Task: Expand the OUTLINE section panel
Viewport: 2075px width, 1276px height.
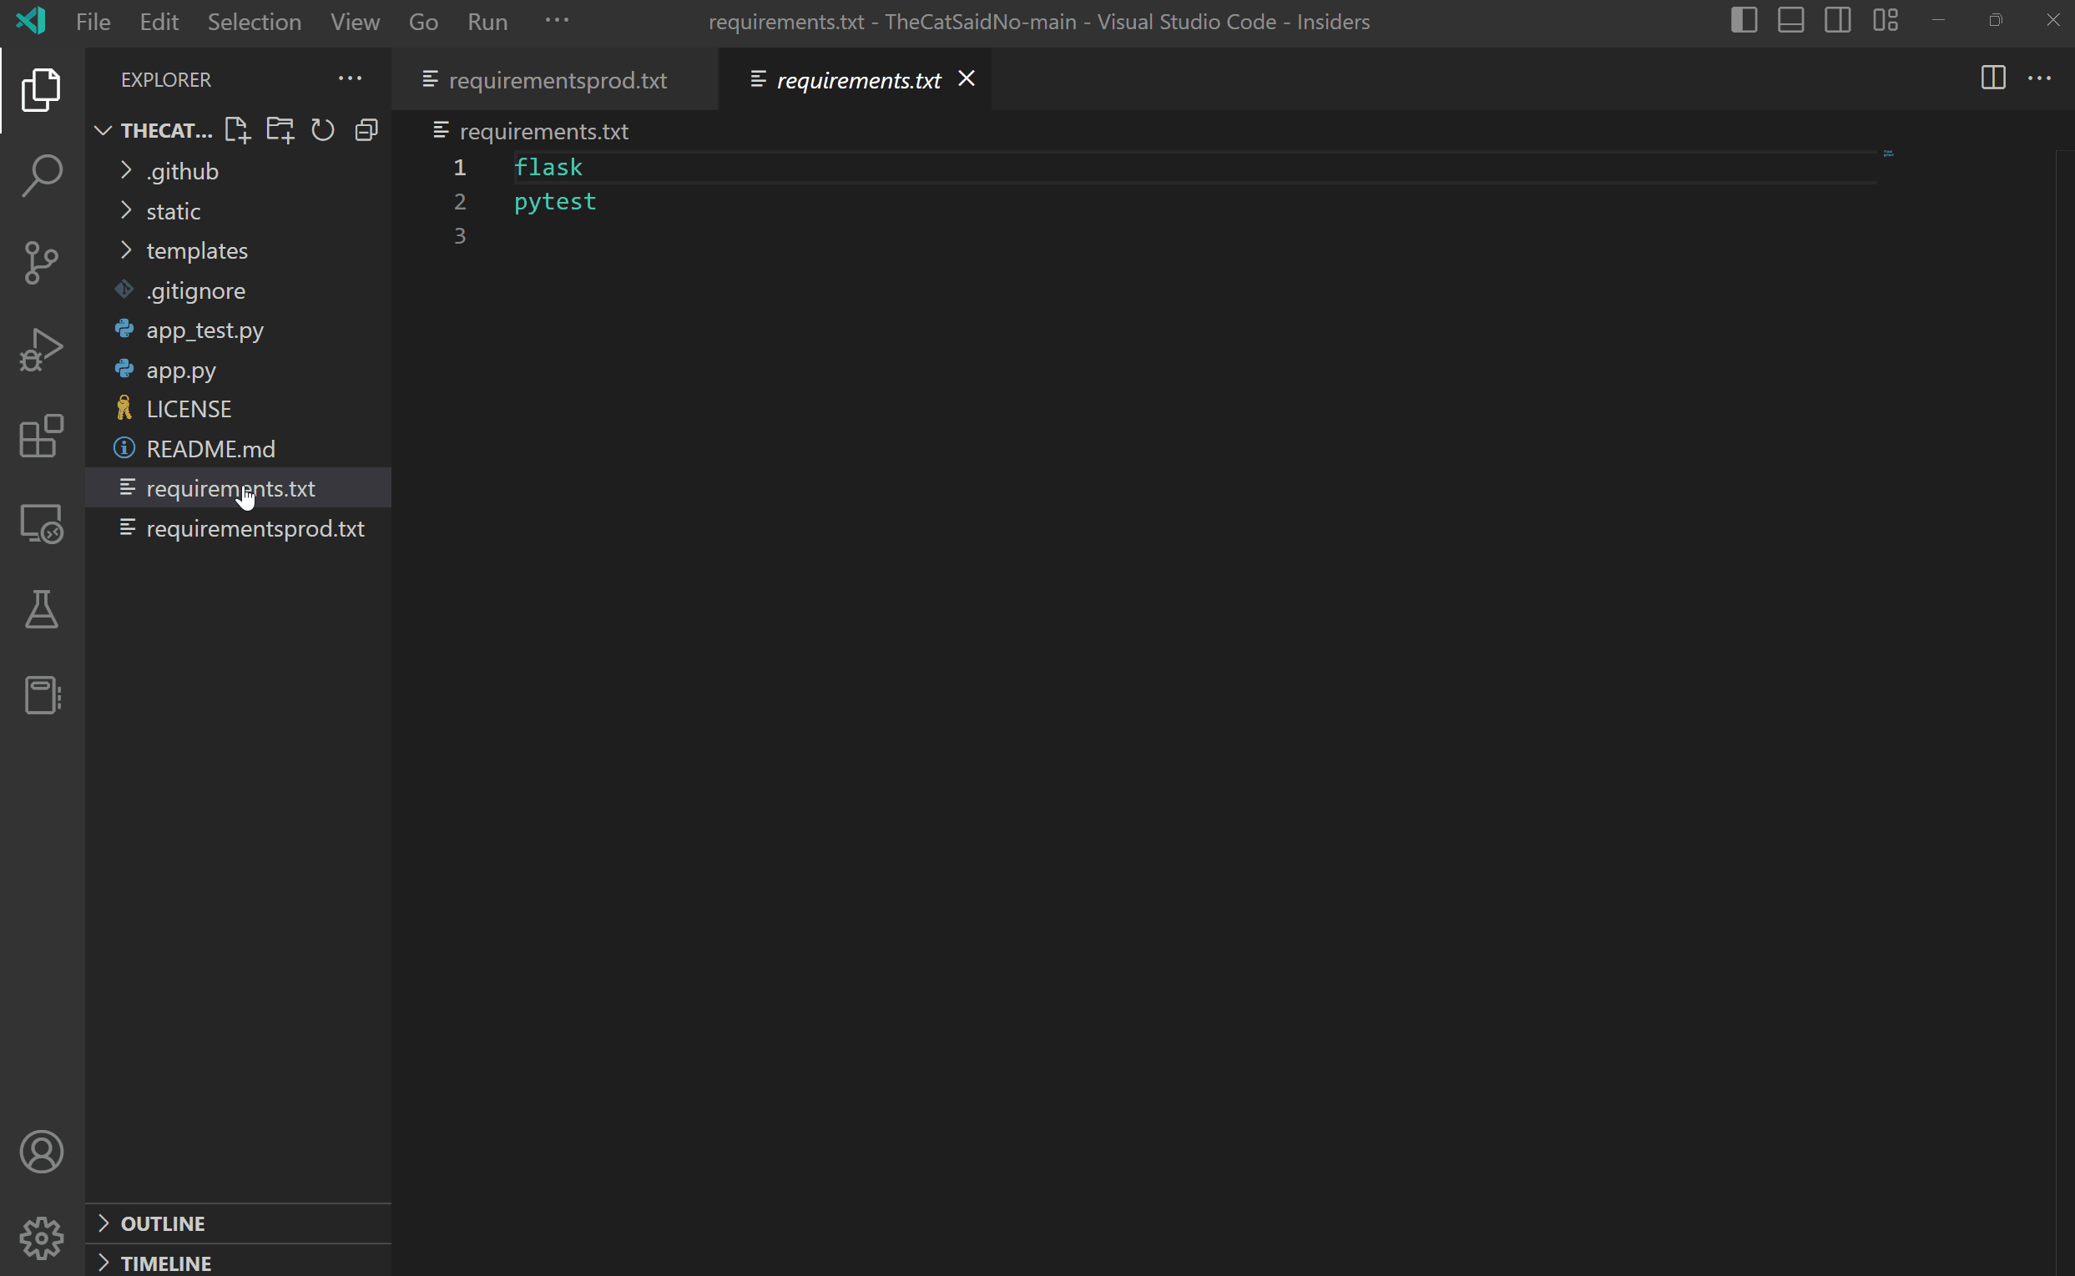Action: pyautogui.click(x=107, y=1221)
